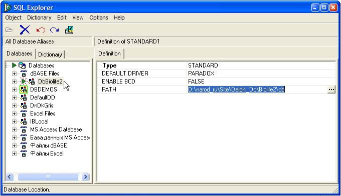Maximize the SQL Explorer window
This screenshot has height=196, width=341.
324,7
